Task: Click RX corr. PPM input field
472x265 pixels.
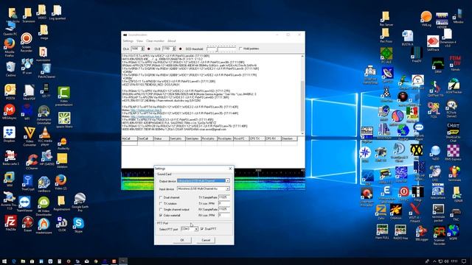Action: [224, 215]
